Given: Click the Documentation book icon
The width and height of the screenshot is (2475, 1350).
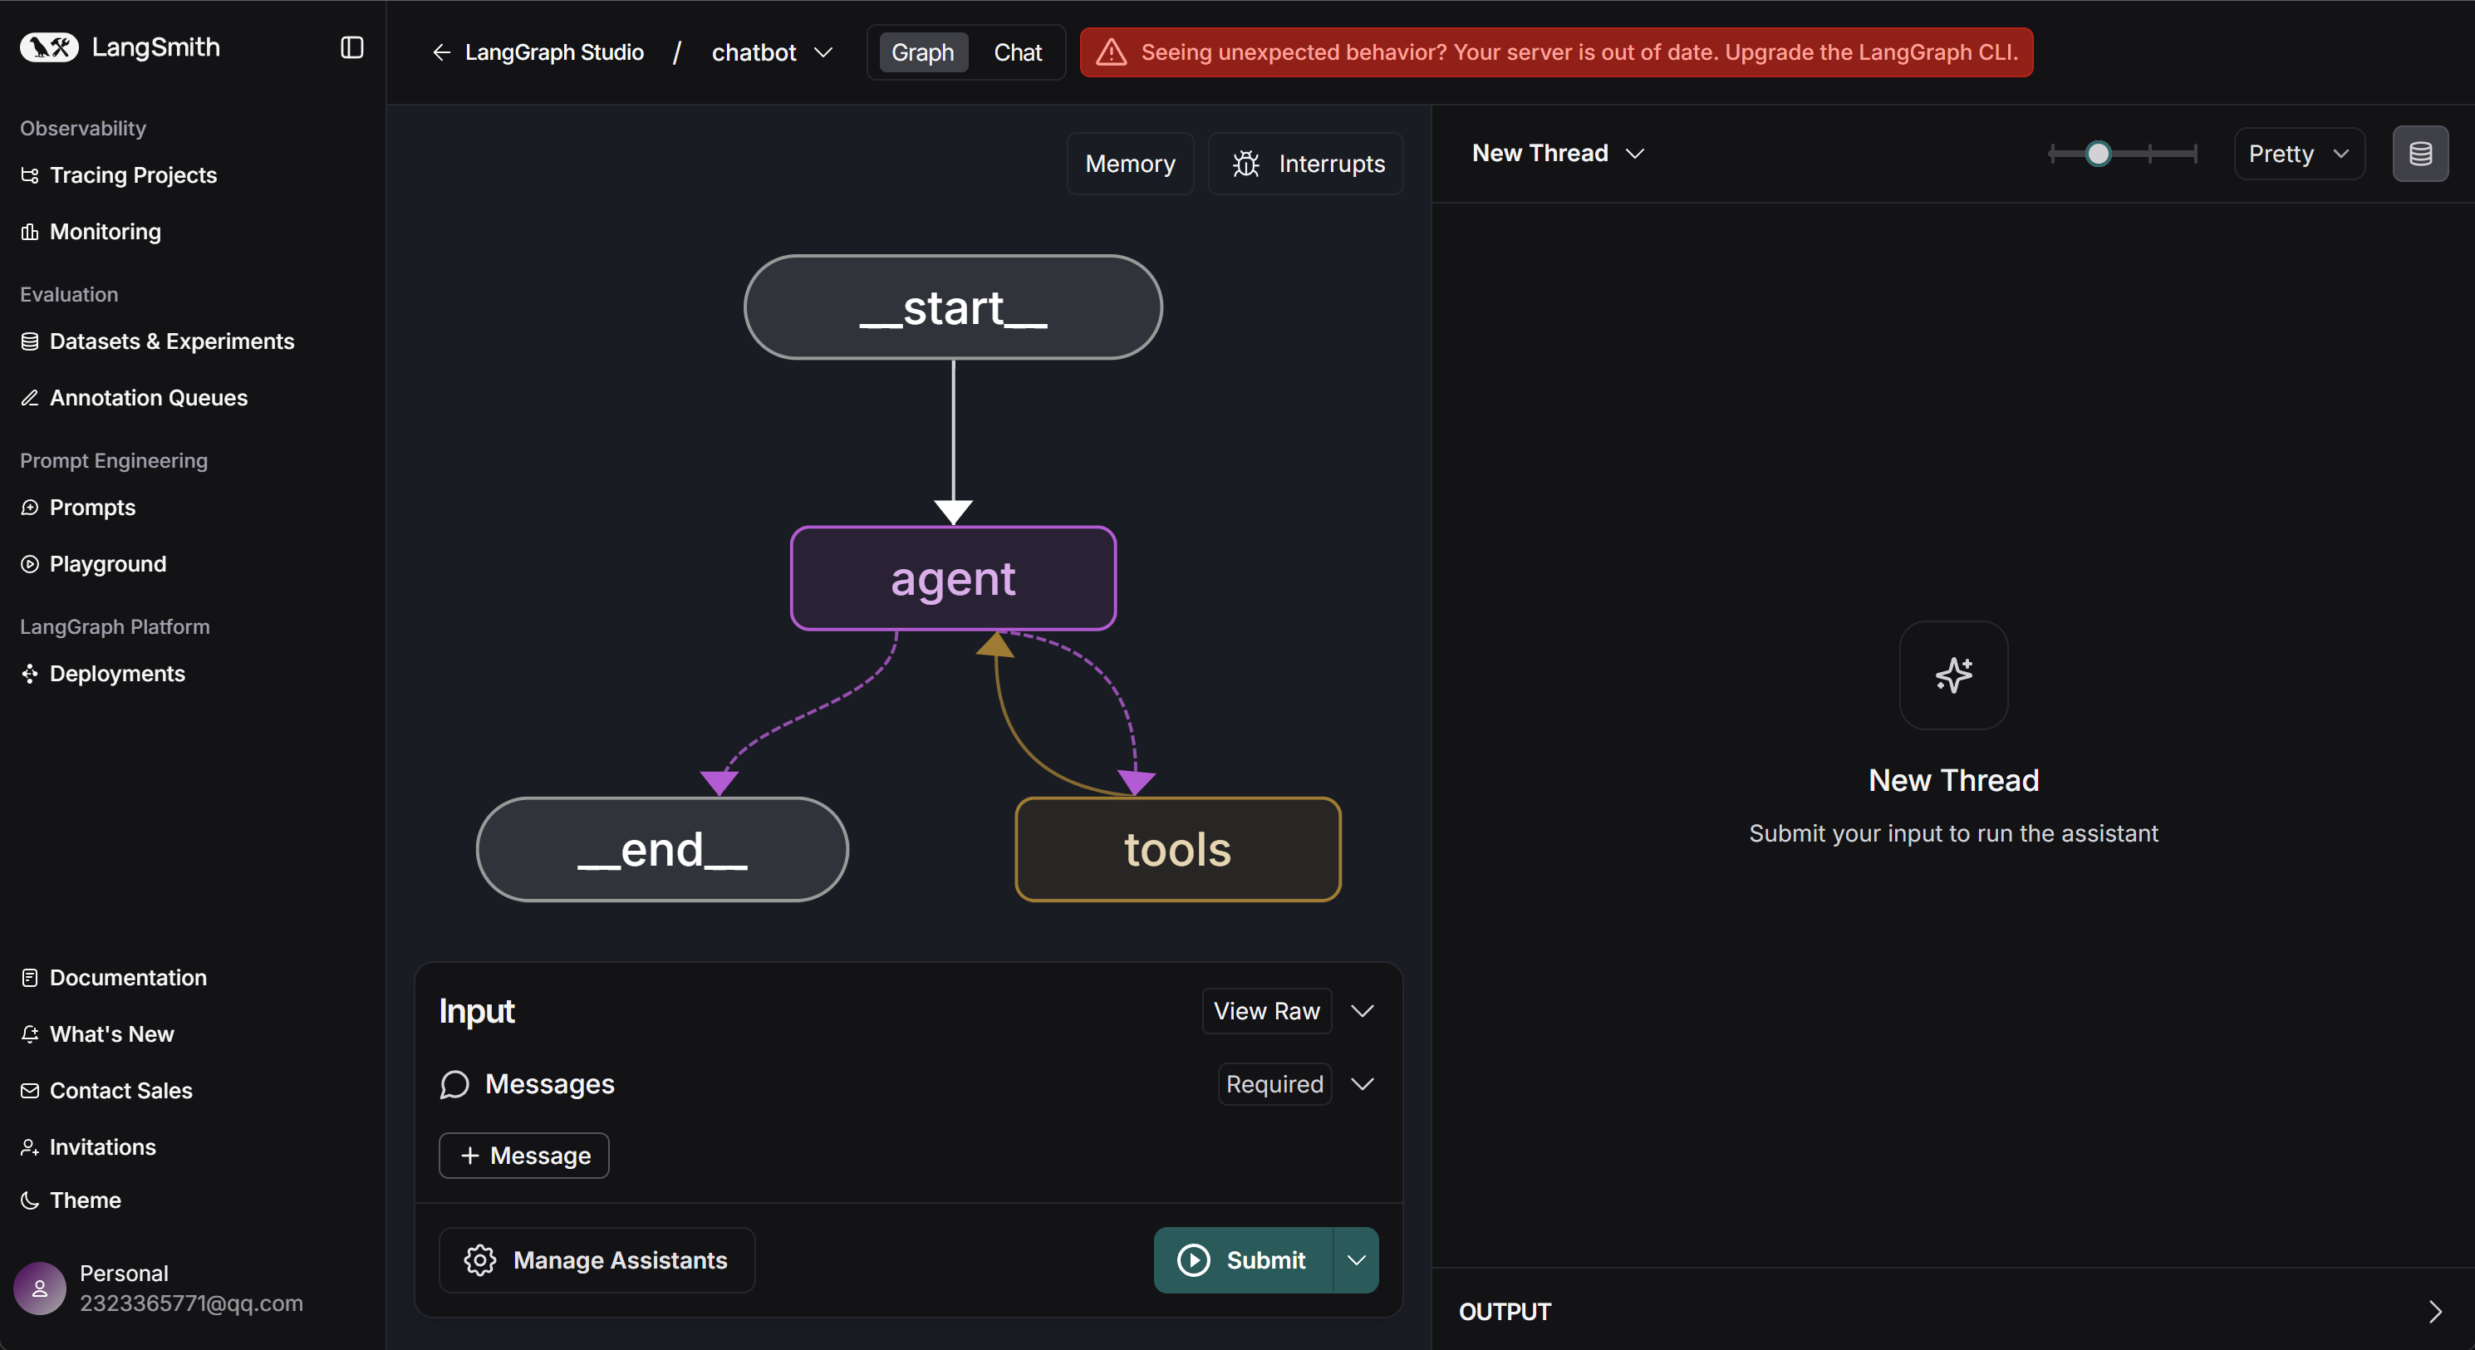Looking at the screenshot, I should tap(30, 977).
